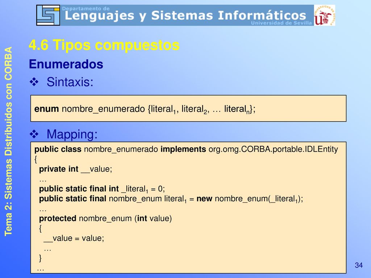Screen dimensions: 371x278
Task: Click 'Universidad de Sevilla' caption in banner
Action: (x=281, y=23)
